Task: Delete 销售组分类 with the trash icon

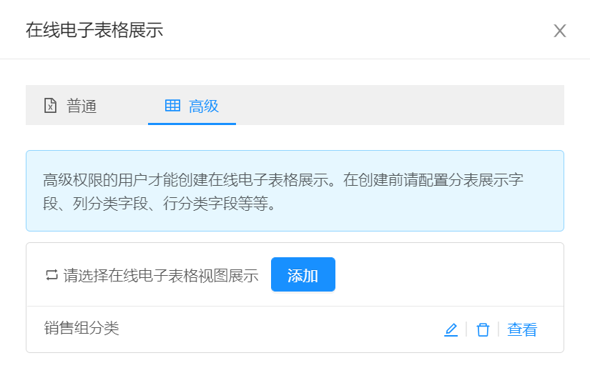Action: (483, 329)
